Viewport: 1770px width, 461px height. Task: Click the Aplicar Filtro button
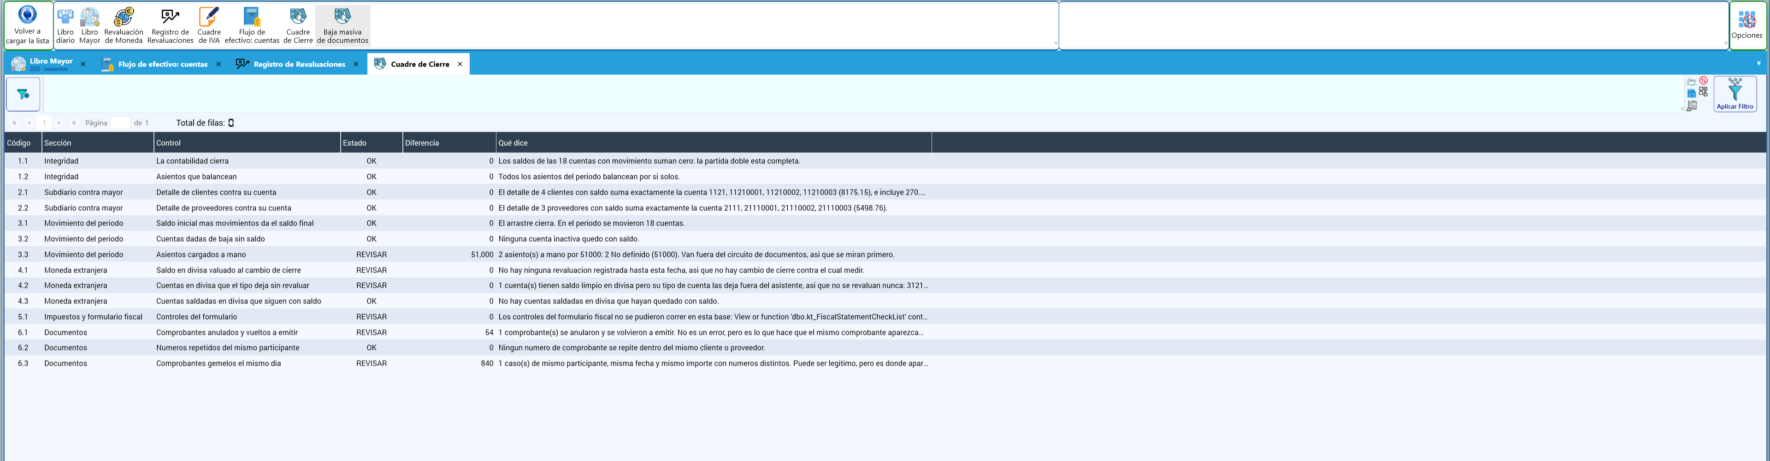click(x=1735, y=94)
